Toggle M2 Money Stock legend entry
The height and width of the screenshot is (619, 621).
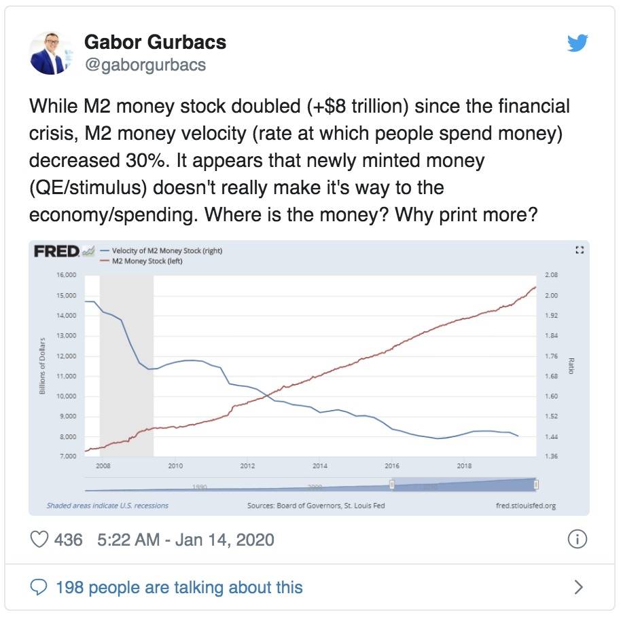142,261
